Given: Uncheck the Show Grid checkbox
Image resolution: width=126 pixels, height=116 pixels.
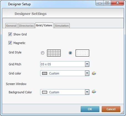Looking at the screenshot, I should click(x=10, y=34).
